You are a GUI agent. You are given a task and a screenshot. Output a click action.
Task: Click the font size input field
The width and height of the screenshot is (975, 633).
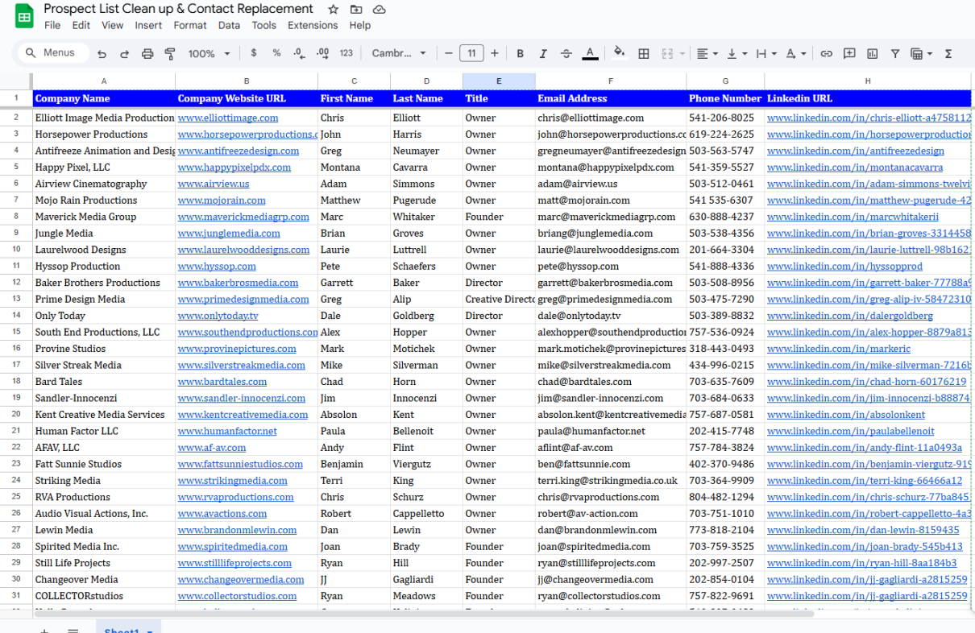[471, 53]
